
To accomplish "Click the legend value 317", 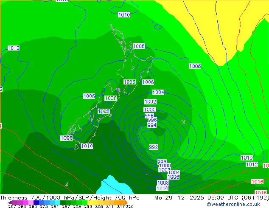I will 121,206.
